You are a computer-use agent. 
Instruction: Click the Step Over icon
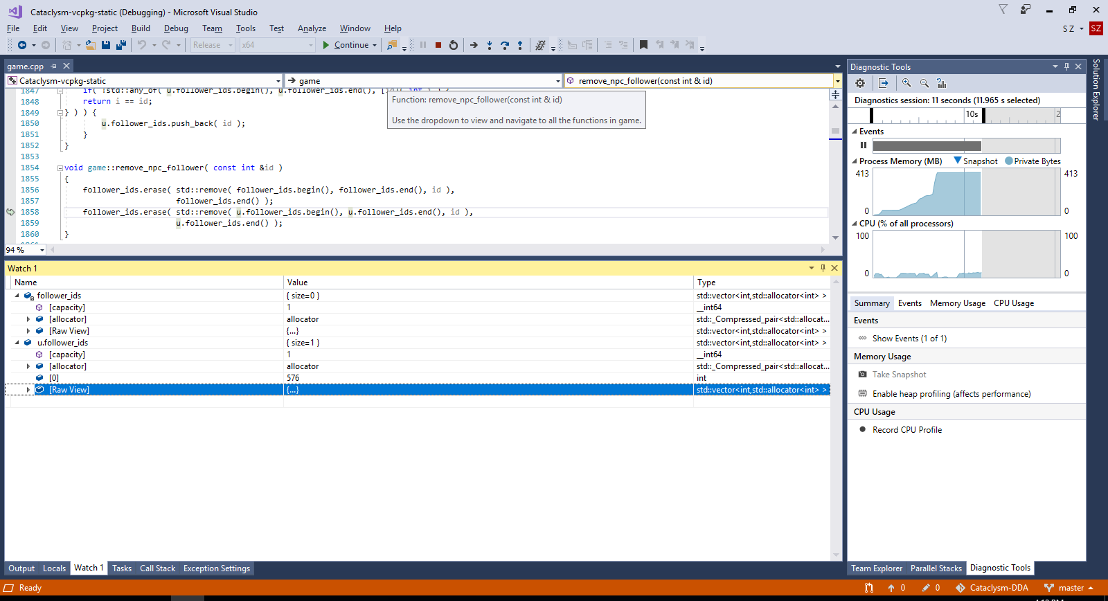point(505,45)
